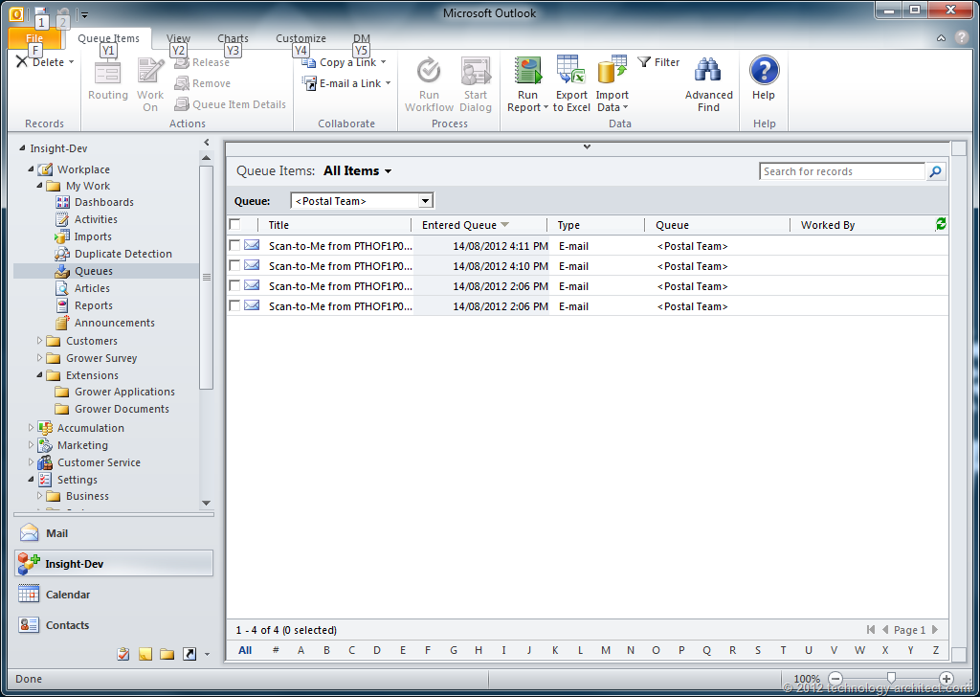
Task: Click the Help question mark icon
Action: 764,70
